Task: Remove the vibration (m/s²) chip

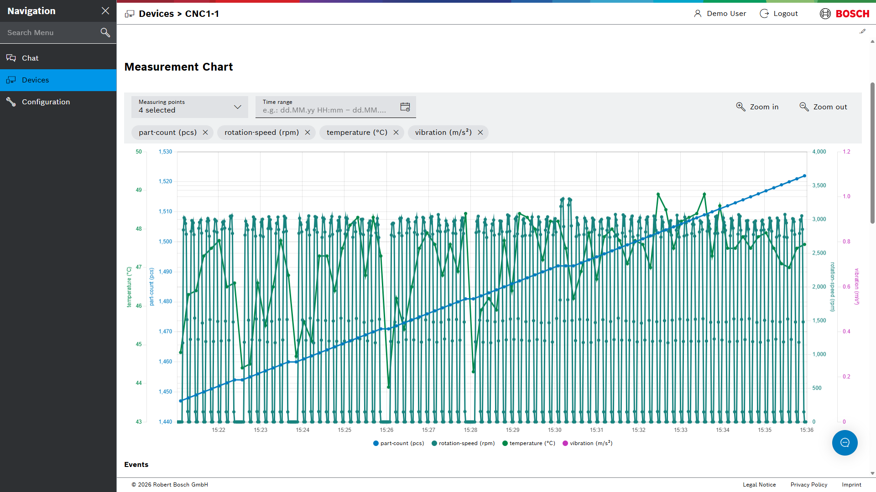Action: click(x=480, y=132)
